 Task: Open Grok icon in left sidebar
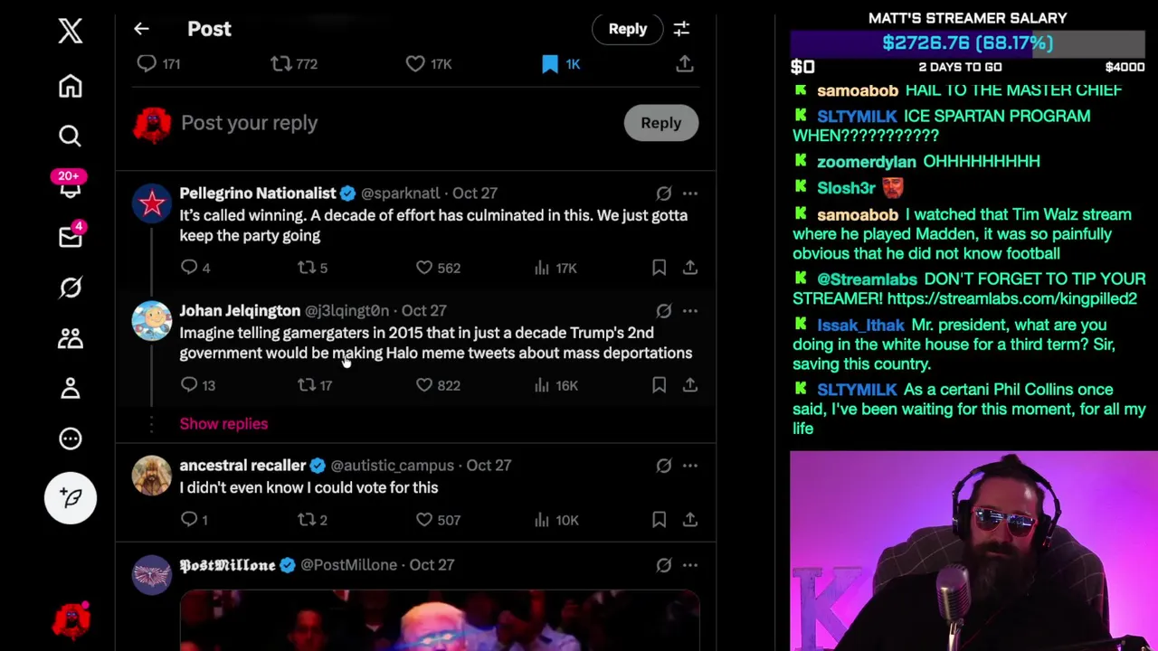tap(71, 288)
